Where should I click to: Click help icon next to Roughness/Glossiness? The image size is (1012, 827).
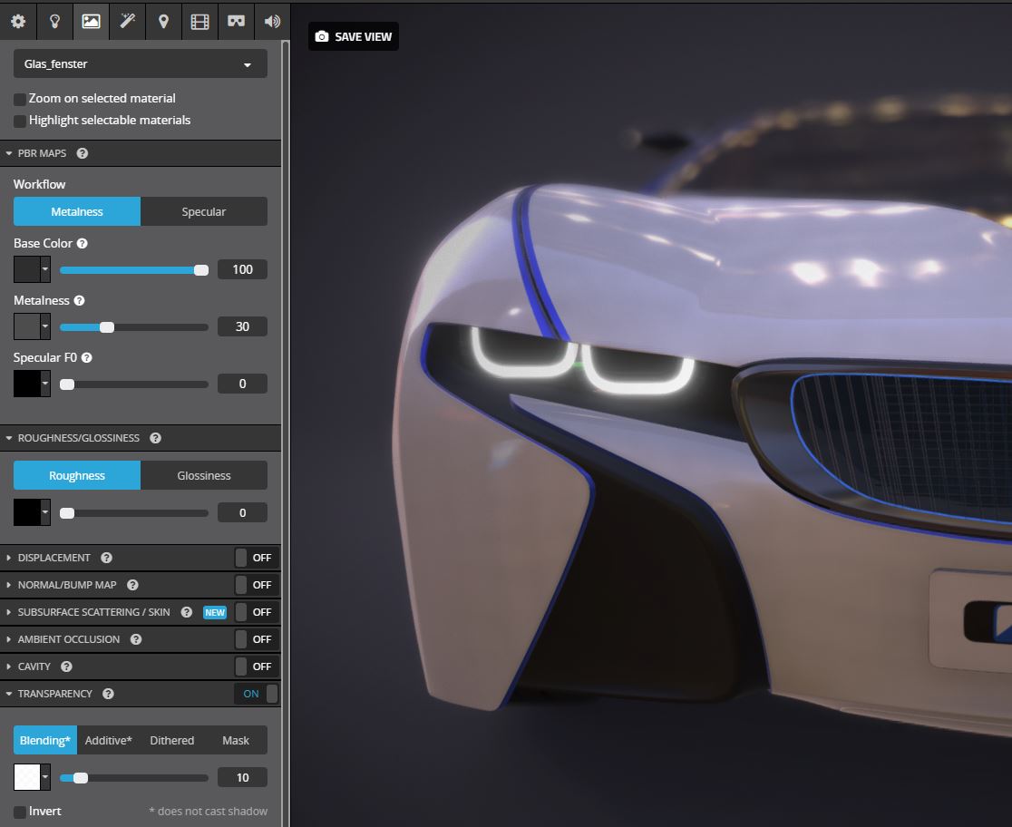156,438
